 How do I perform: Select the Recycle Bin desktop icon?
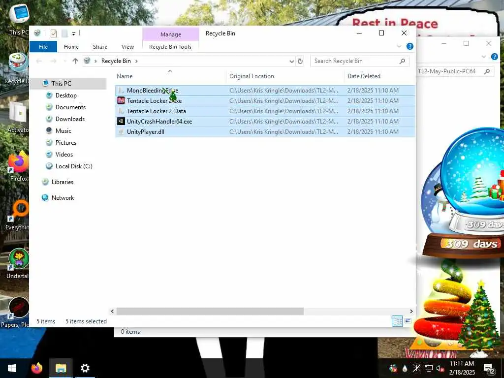18,69
